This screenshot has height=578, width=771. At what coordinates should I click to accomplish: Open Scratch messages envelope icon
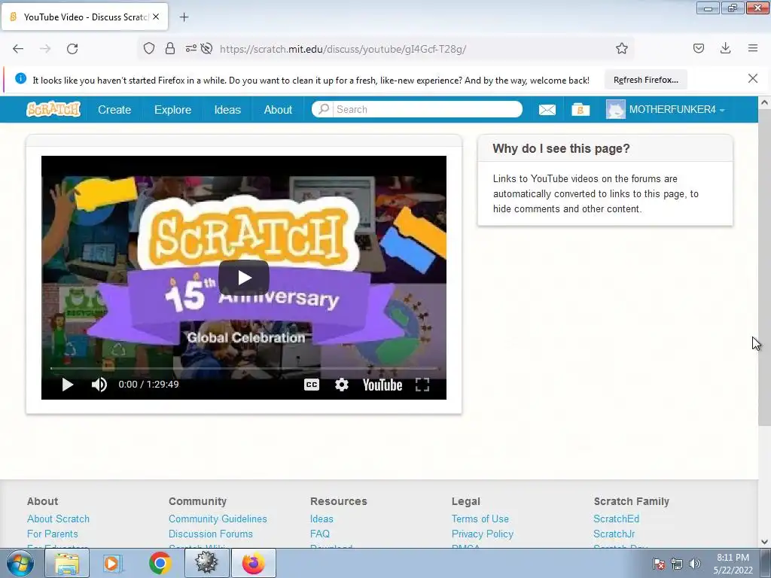pos(547,110)
